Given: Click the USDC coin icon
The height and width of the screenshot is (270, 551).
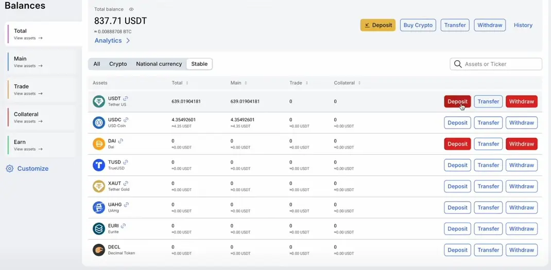Looking at the screenshot, I should coord(99,122).
